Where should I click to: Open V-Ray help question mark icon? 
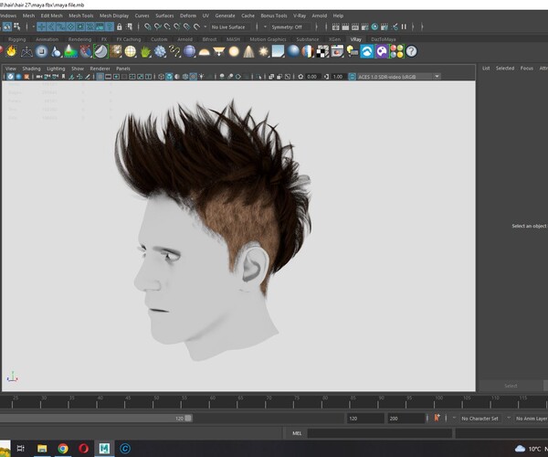coord(411,52)
